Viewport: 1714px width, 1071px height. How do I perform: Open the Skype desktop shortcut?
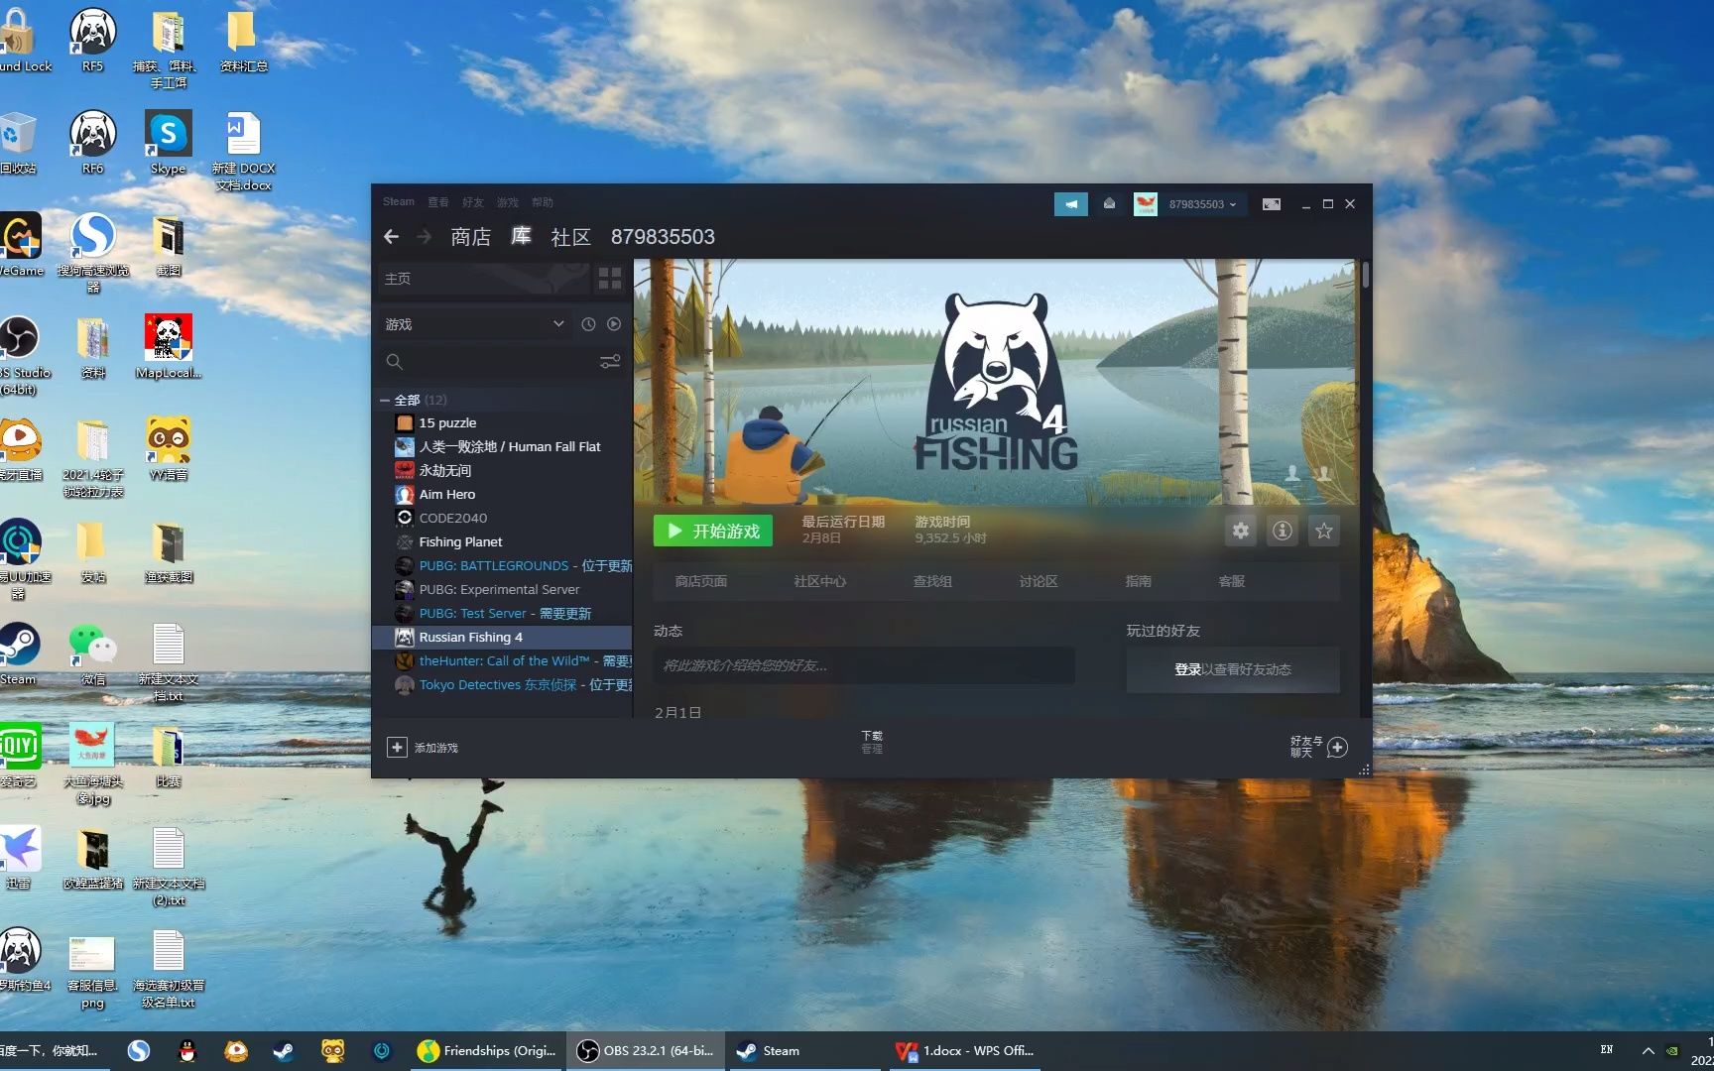[169, 143]
